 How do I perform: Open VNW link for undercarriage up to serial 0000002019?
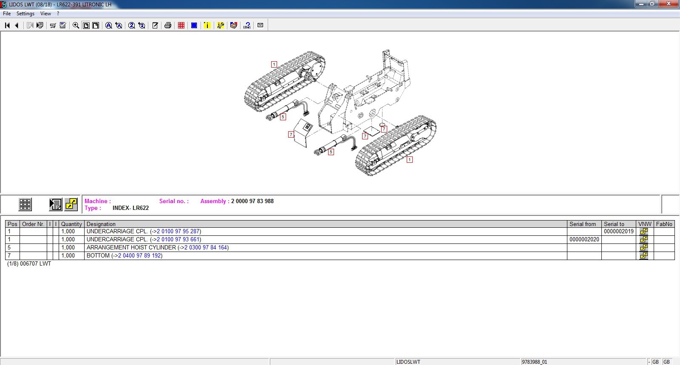644,232
